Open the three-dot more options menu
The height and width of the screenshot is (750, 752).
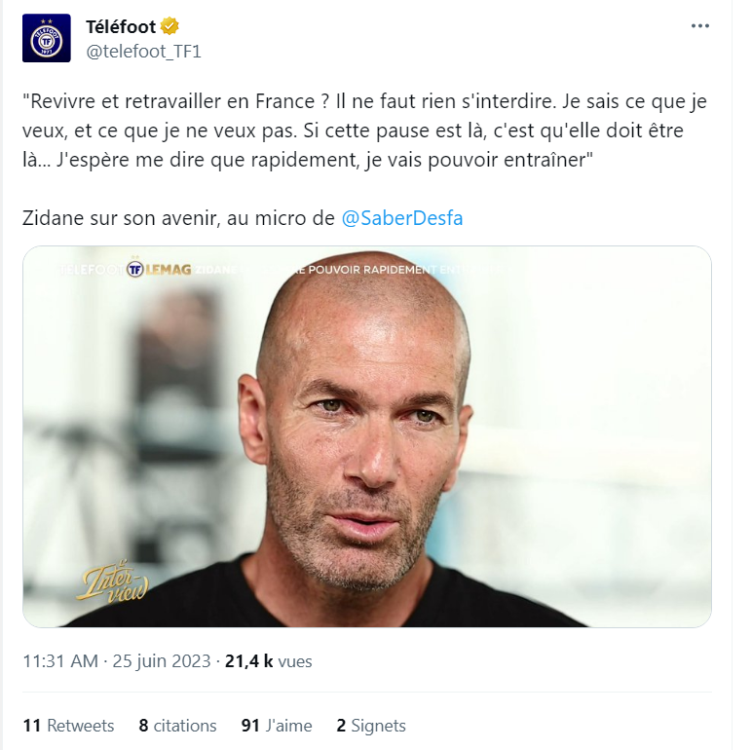699,26
